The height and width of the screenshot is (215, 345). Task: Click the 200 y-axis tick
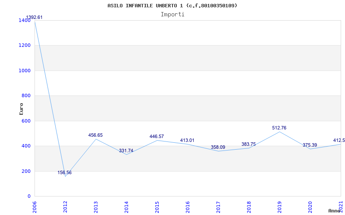pyautogui.click(x=26, y=171)
